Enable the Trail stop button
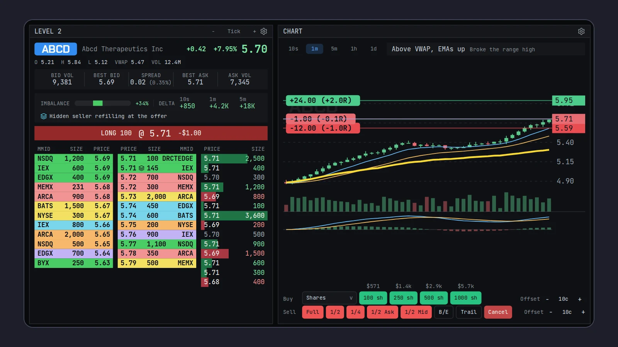The image size is (618, 347). tap(469, 312)
